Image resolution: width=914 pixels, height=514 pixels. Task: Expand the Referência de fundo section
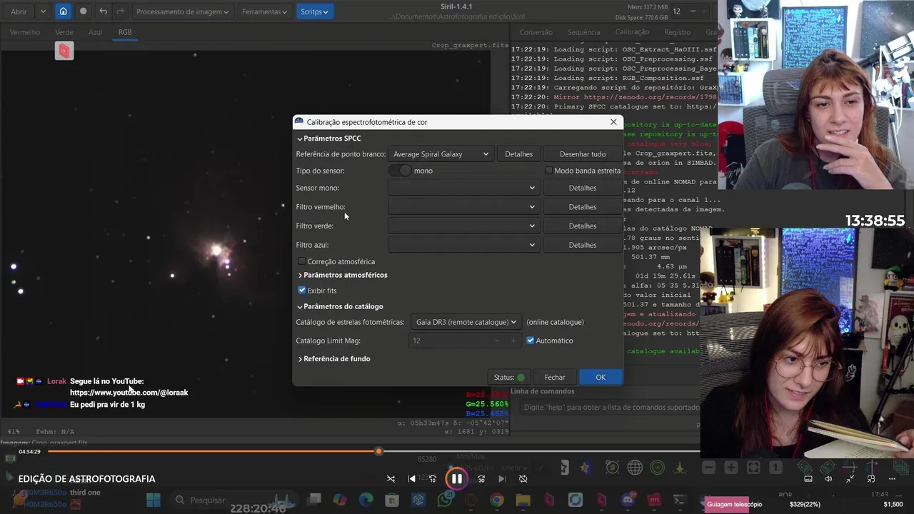pos(334,358)
